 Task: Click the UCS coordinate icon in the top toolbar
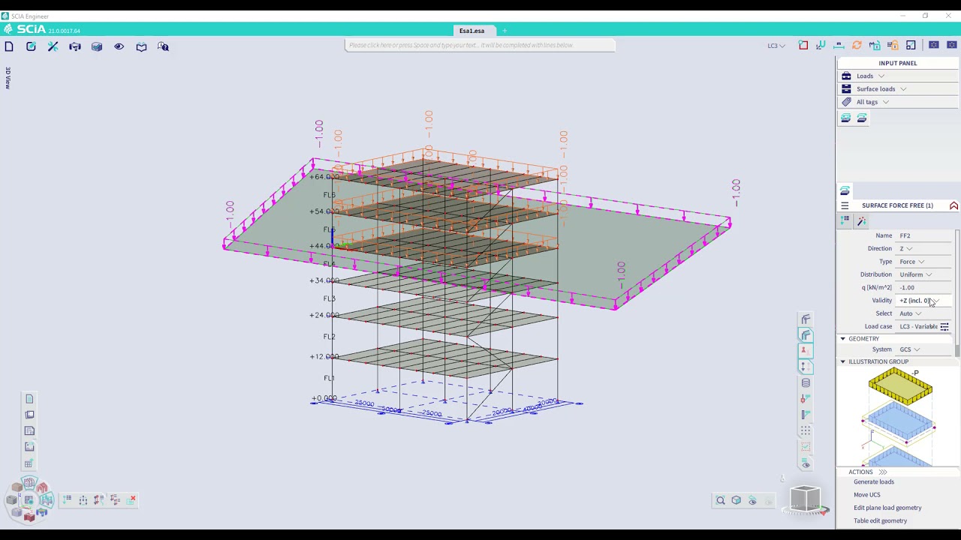[x=821, y=45]
